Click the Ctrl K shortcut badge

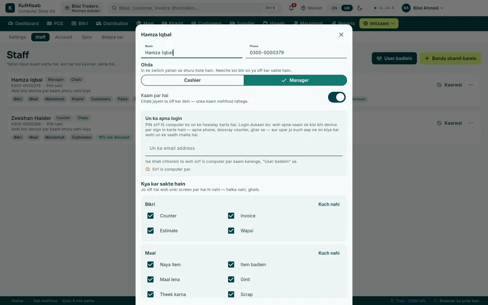click(x=270, y=8)
